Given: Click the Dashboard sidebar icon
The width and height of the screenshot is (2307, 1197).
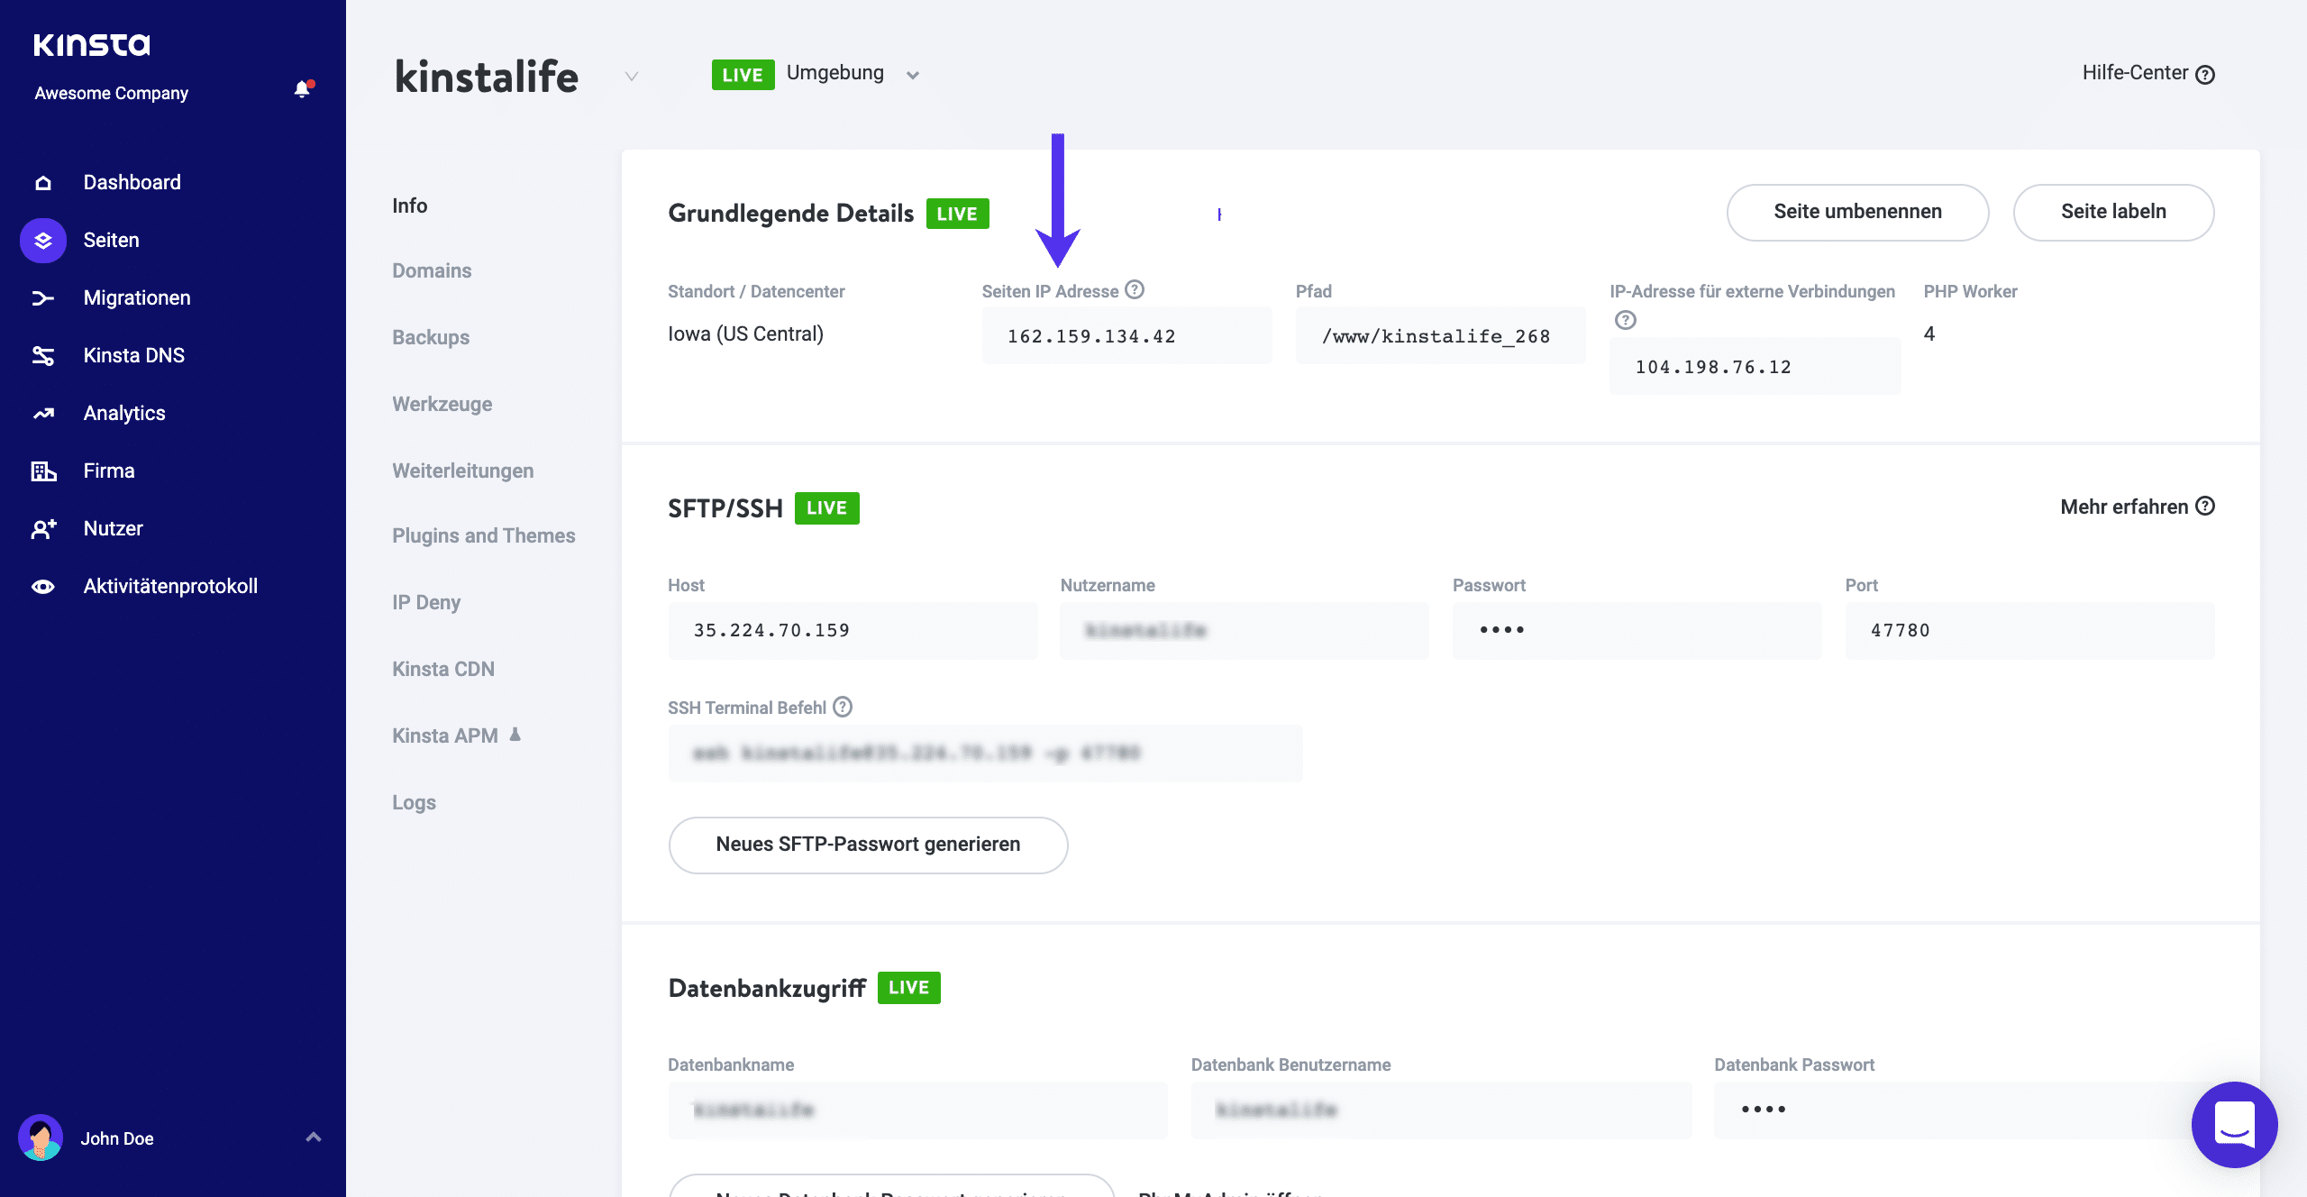Looking at the screenshot, I should [41, 182].
